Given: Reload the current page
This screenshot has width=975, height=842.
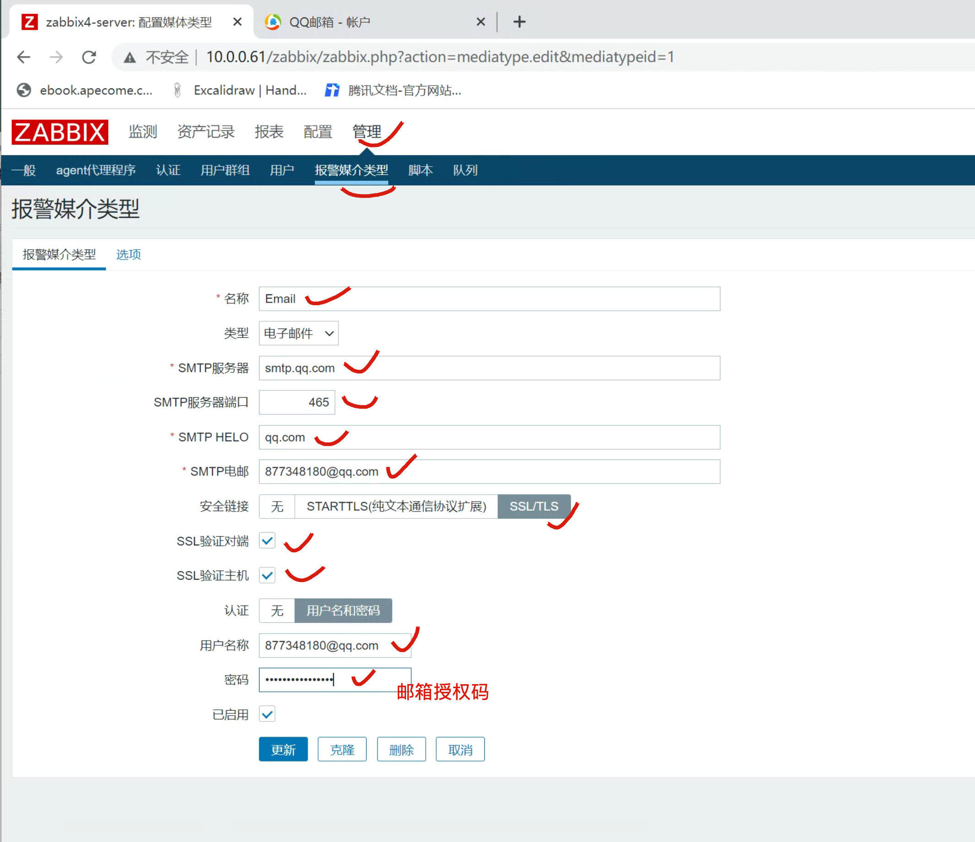Looking at the screenshot, I should [89, 57].
